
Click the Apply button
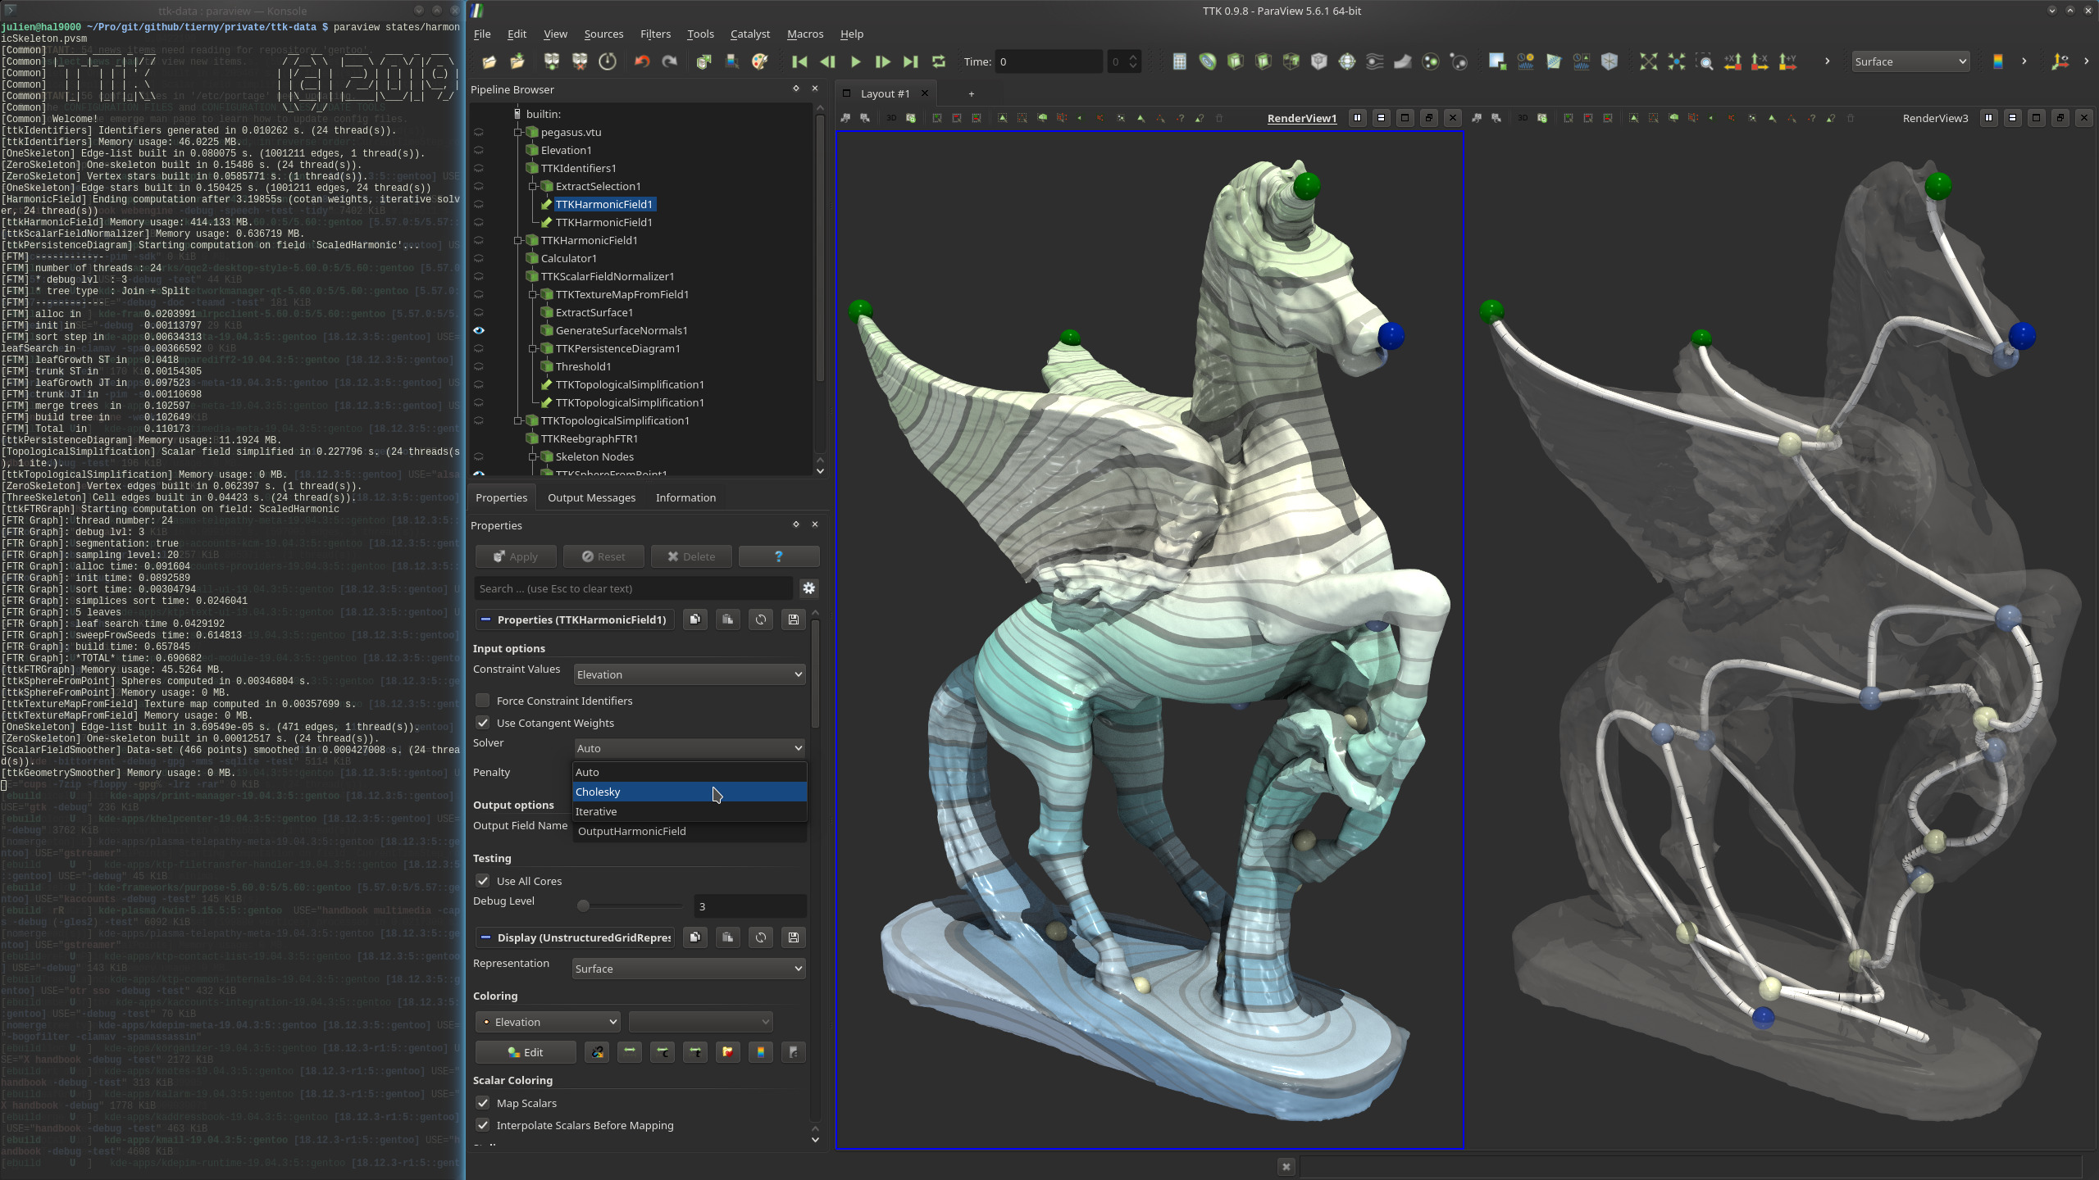(516, 556)
